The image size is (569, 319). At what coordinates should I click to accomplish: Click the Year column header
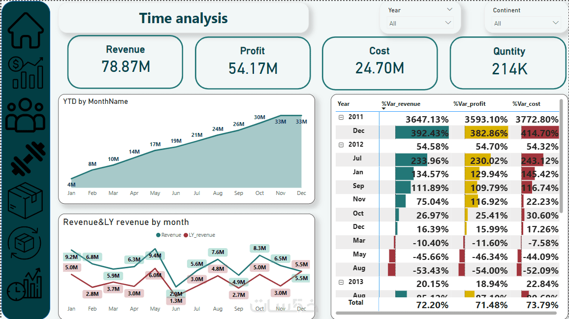click(343, 104)
